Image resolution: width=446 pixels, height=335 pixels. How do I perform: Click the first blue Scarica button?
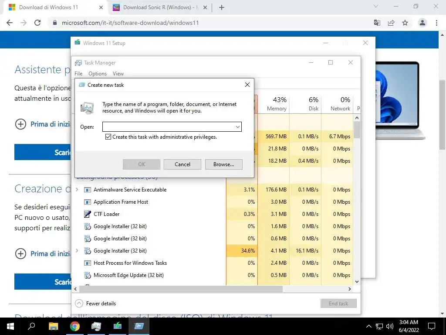[x=43, y=152]
